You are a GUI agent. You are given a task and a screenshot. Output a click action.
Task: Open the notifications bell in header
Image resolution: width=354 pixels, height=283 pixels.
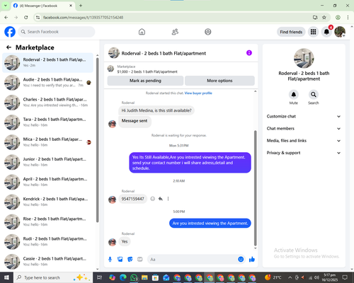[x=326, y=32]
